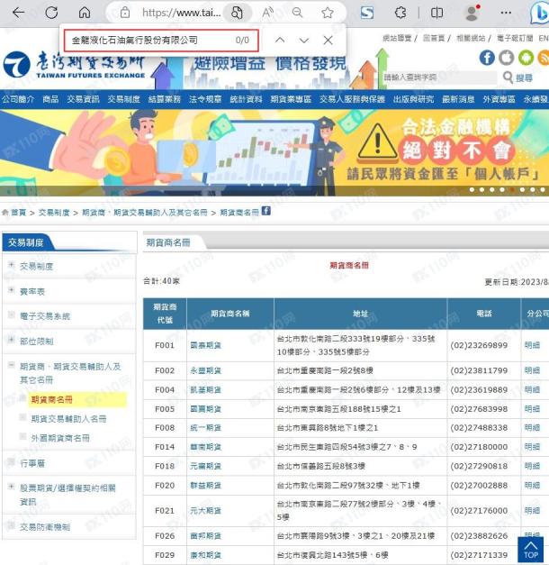Click the F014 code cell
The width and height of the screenshot is (549, 565).
pos(165,447)
